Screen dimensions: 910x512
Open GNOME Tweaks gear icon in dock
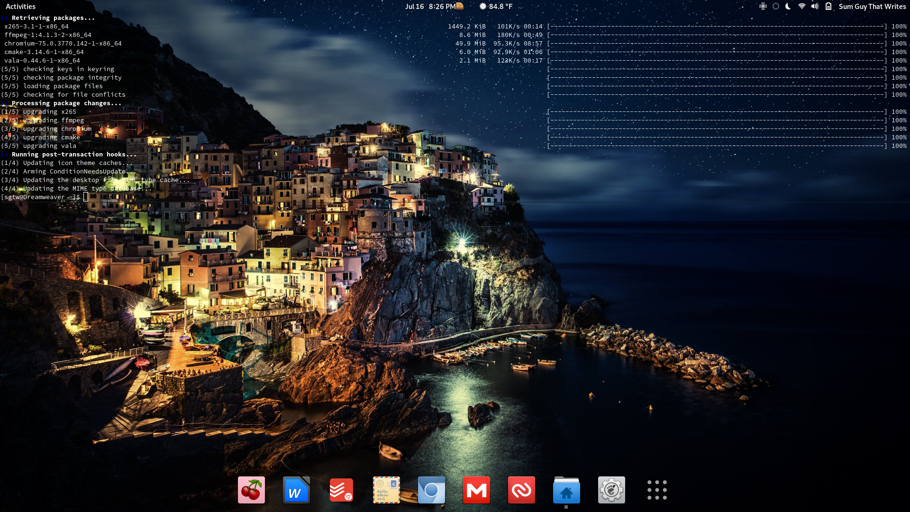(x=611, y=490)
